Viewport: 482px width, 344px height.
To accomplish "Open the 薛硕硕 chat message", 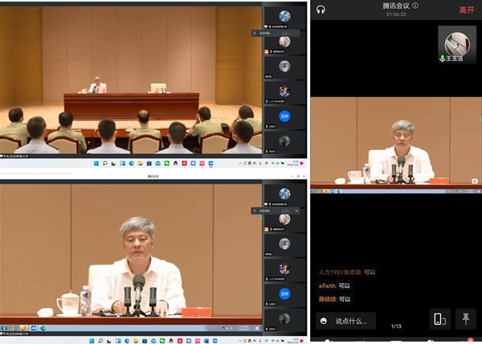I will tap(334, 299).
